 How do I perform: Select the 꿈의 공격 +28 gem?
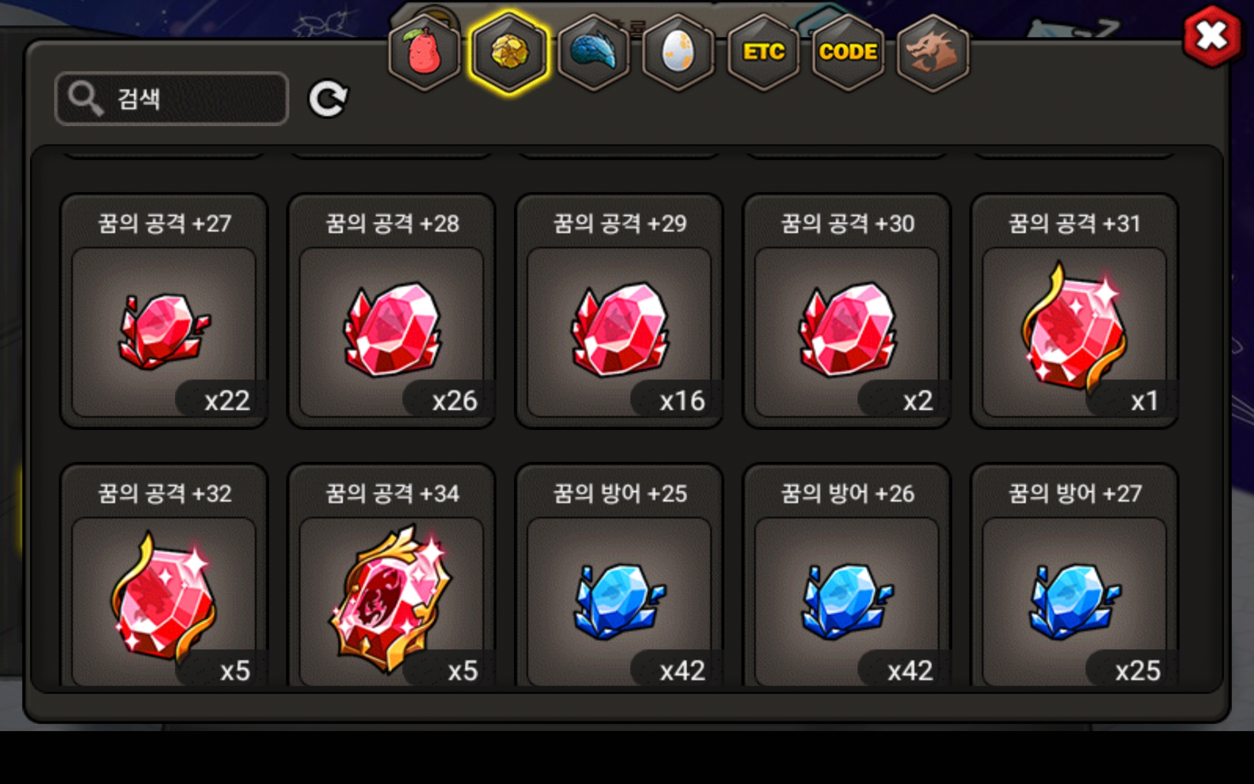click(392, 311)
